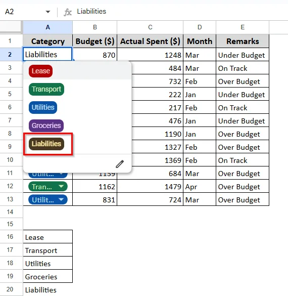The height and width of the screenshot is (296, 288).
Task: Click On Track remark in row 10
Action: (x=243, y=160)
